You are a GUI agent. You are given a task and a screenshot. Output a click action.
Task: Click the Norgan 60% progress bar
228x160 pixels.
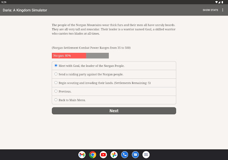(x=80, y=56)
